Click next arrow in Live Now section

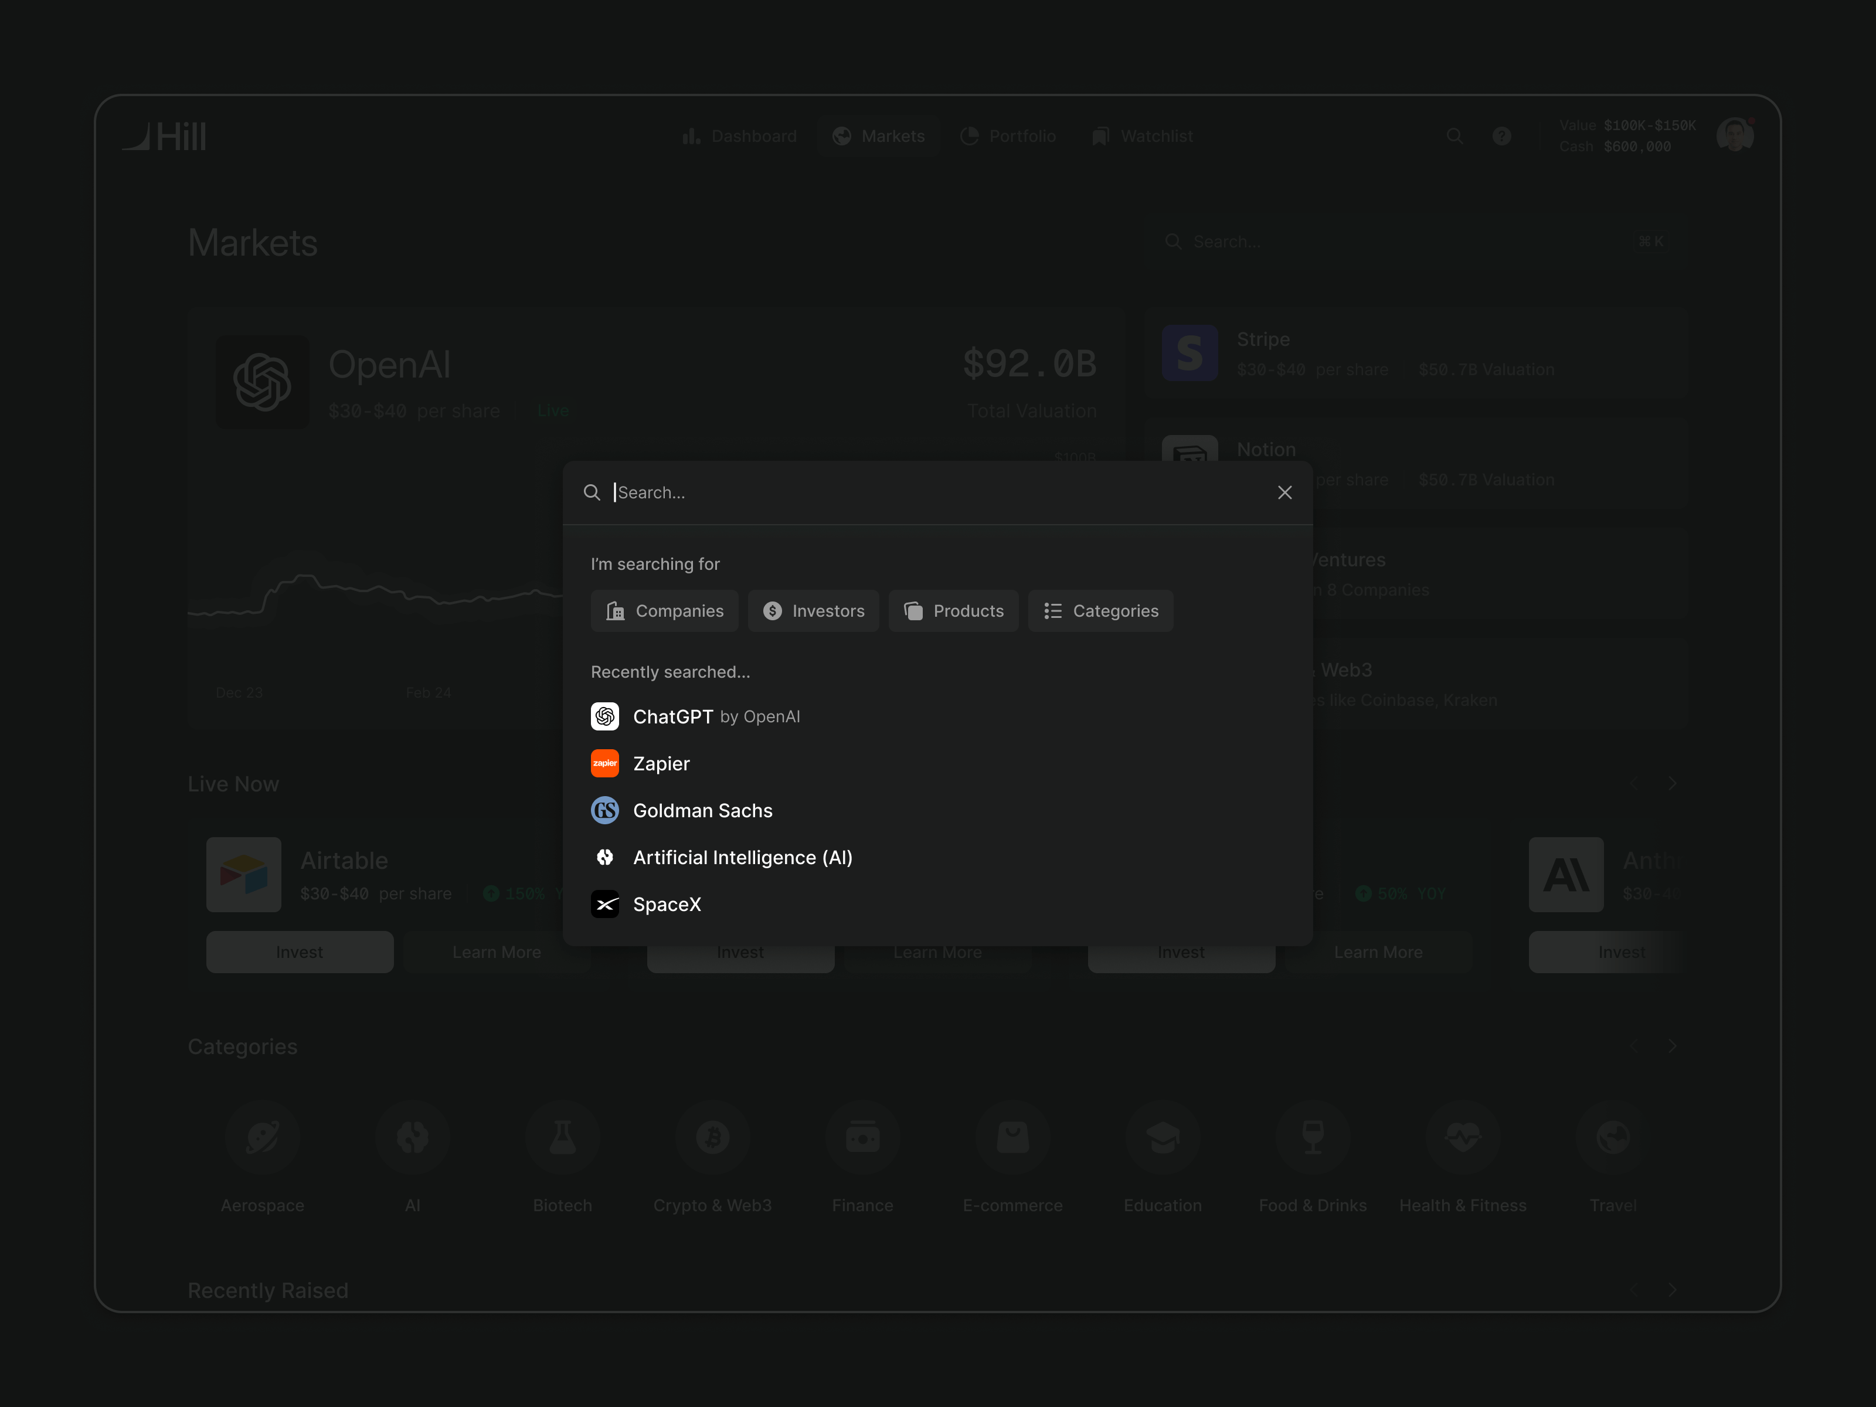click(x=1673, y=784)
